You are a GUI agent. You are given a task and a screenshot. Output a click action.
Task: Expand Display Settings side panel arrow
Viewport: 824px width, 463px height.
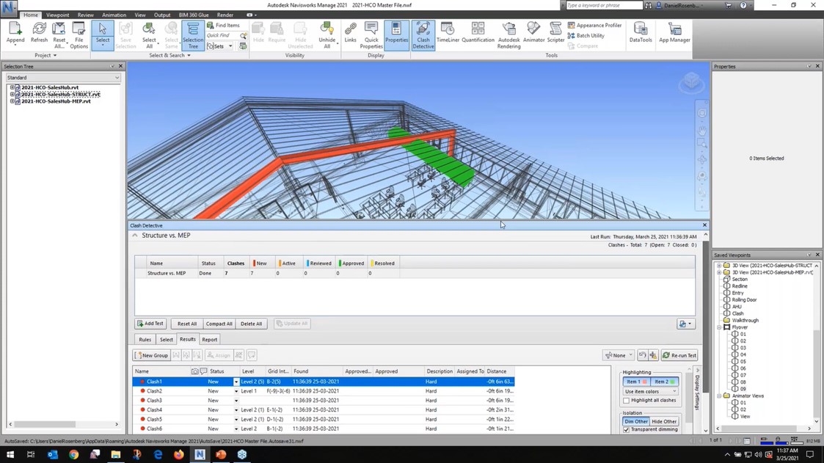pyautogui.click(x=698, y=371)
